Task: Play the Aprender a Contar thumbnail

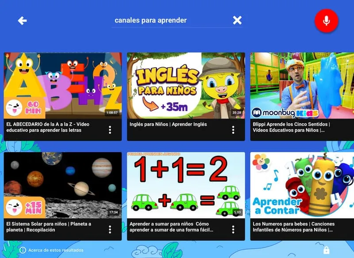Action: (302, 185)
